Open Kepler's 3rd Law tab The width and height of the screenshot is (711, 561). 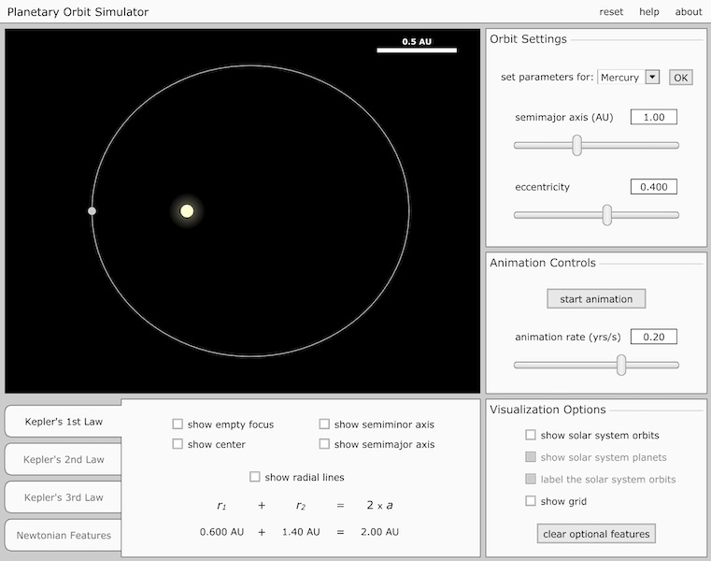point(64,497)
